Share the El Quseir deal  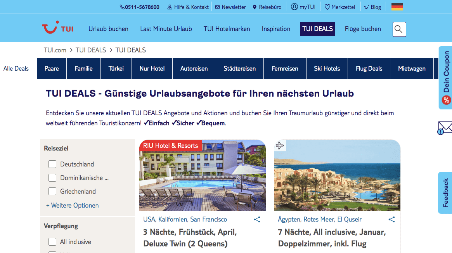click(391, 220)
